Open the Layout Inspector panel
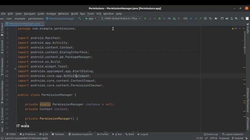 coord(233,134)
